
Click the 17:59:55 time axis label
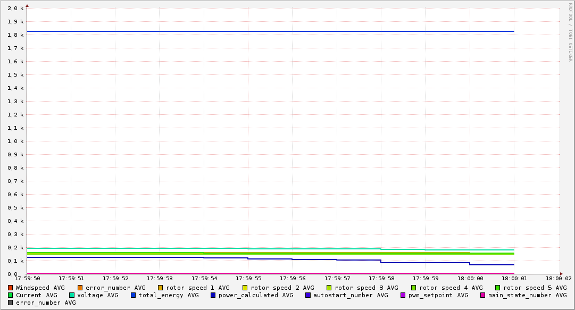(x=248, y=278)
